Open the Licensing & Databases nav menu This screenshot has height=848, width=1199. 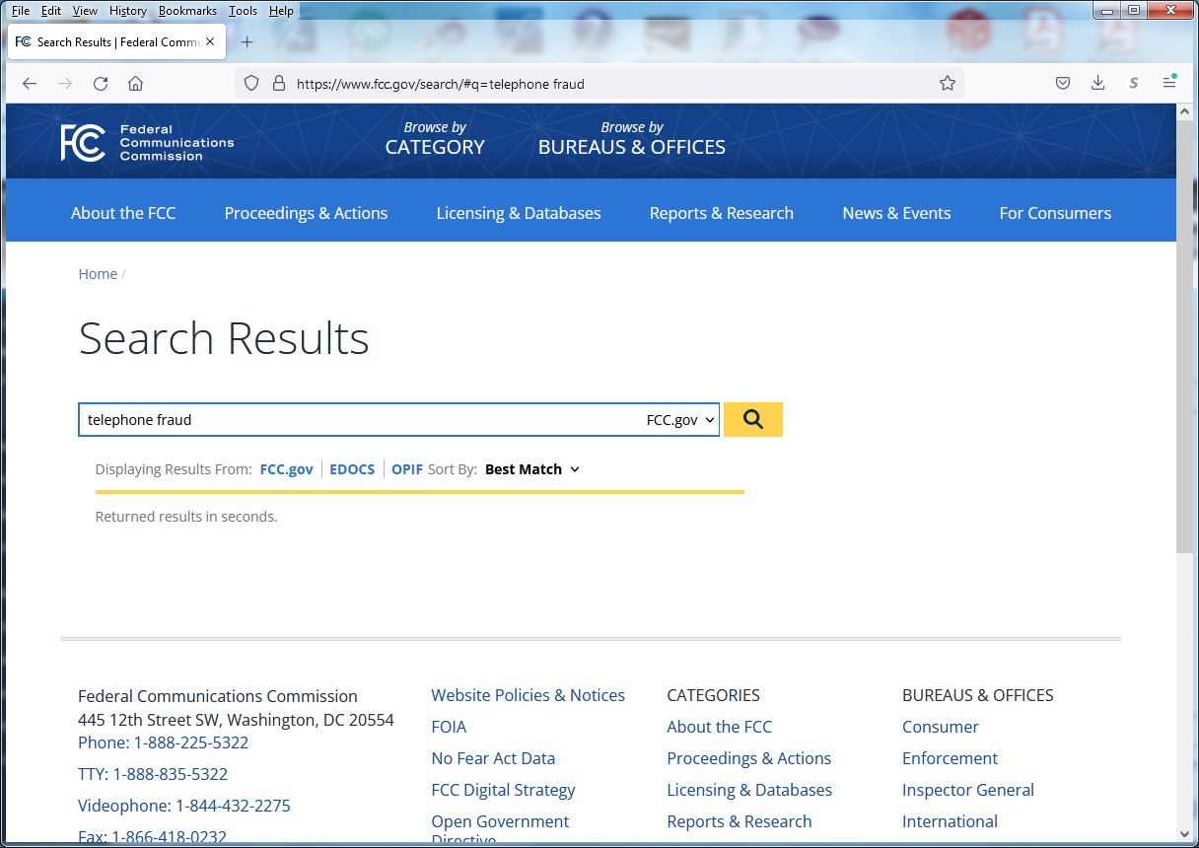519,213
